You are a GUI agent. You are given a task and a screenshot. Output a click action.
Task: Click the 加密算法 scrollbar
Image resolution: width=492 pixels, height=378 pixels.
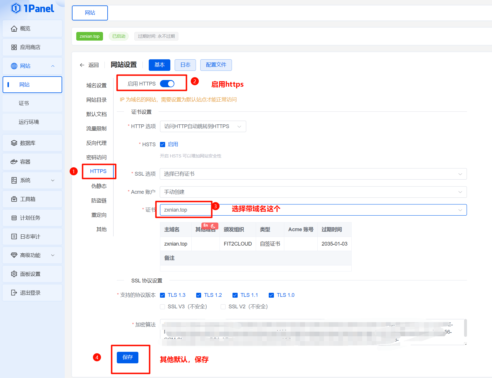pos(465,328)
